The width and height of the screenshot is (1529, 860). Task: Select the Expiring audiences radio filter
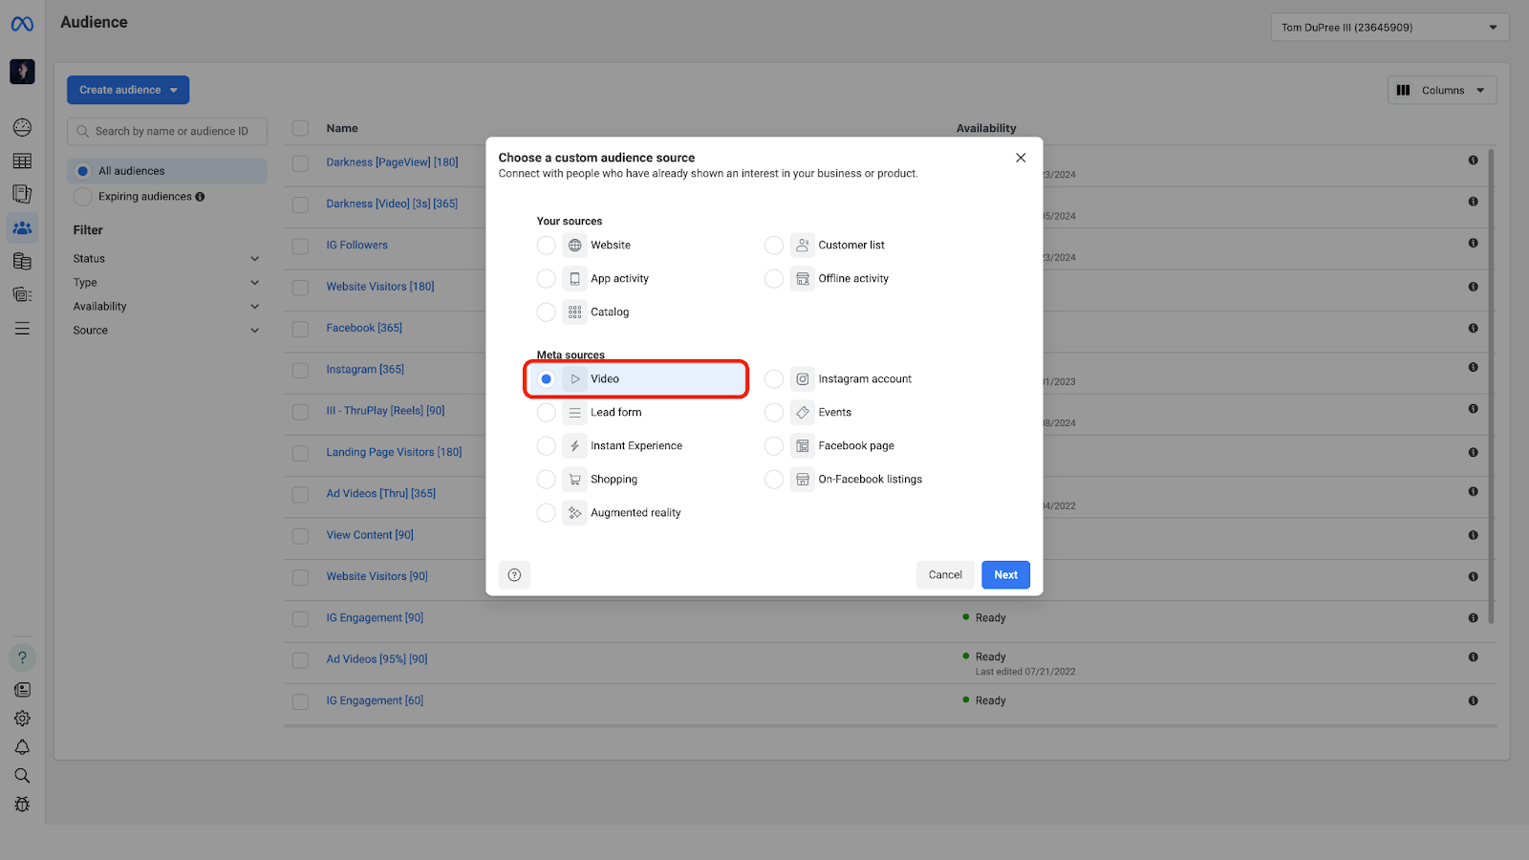(x=83, y=197)
